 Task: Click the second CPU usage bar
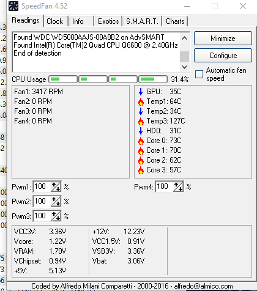pyautogui.click(x=93, y=79)
